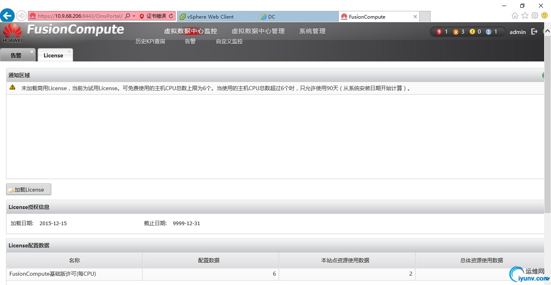Close the 告警 page tab
Screen dimensions: 551x285
[32, 52]
